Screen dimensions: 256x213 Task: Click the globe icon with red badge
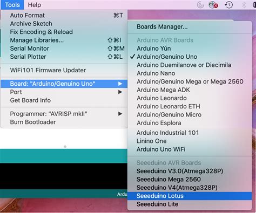click(x=213, y=5)
